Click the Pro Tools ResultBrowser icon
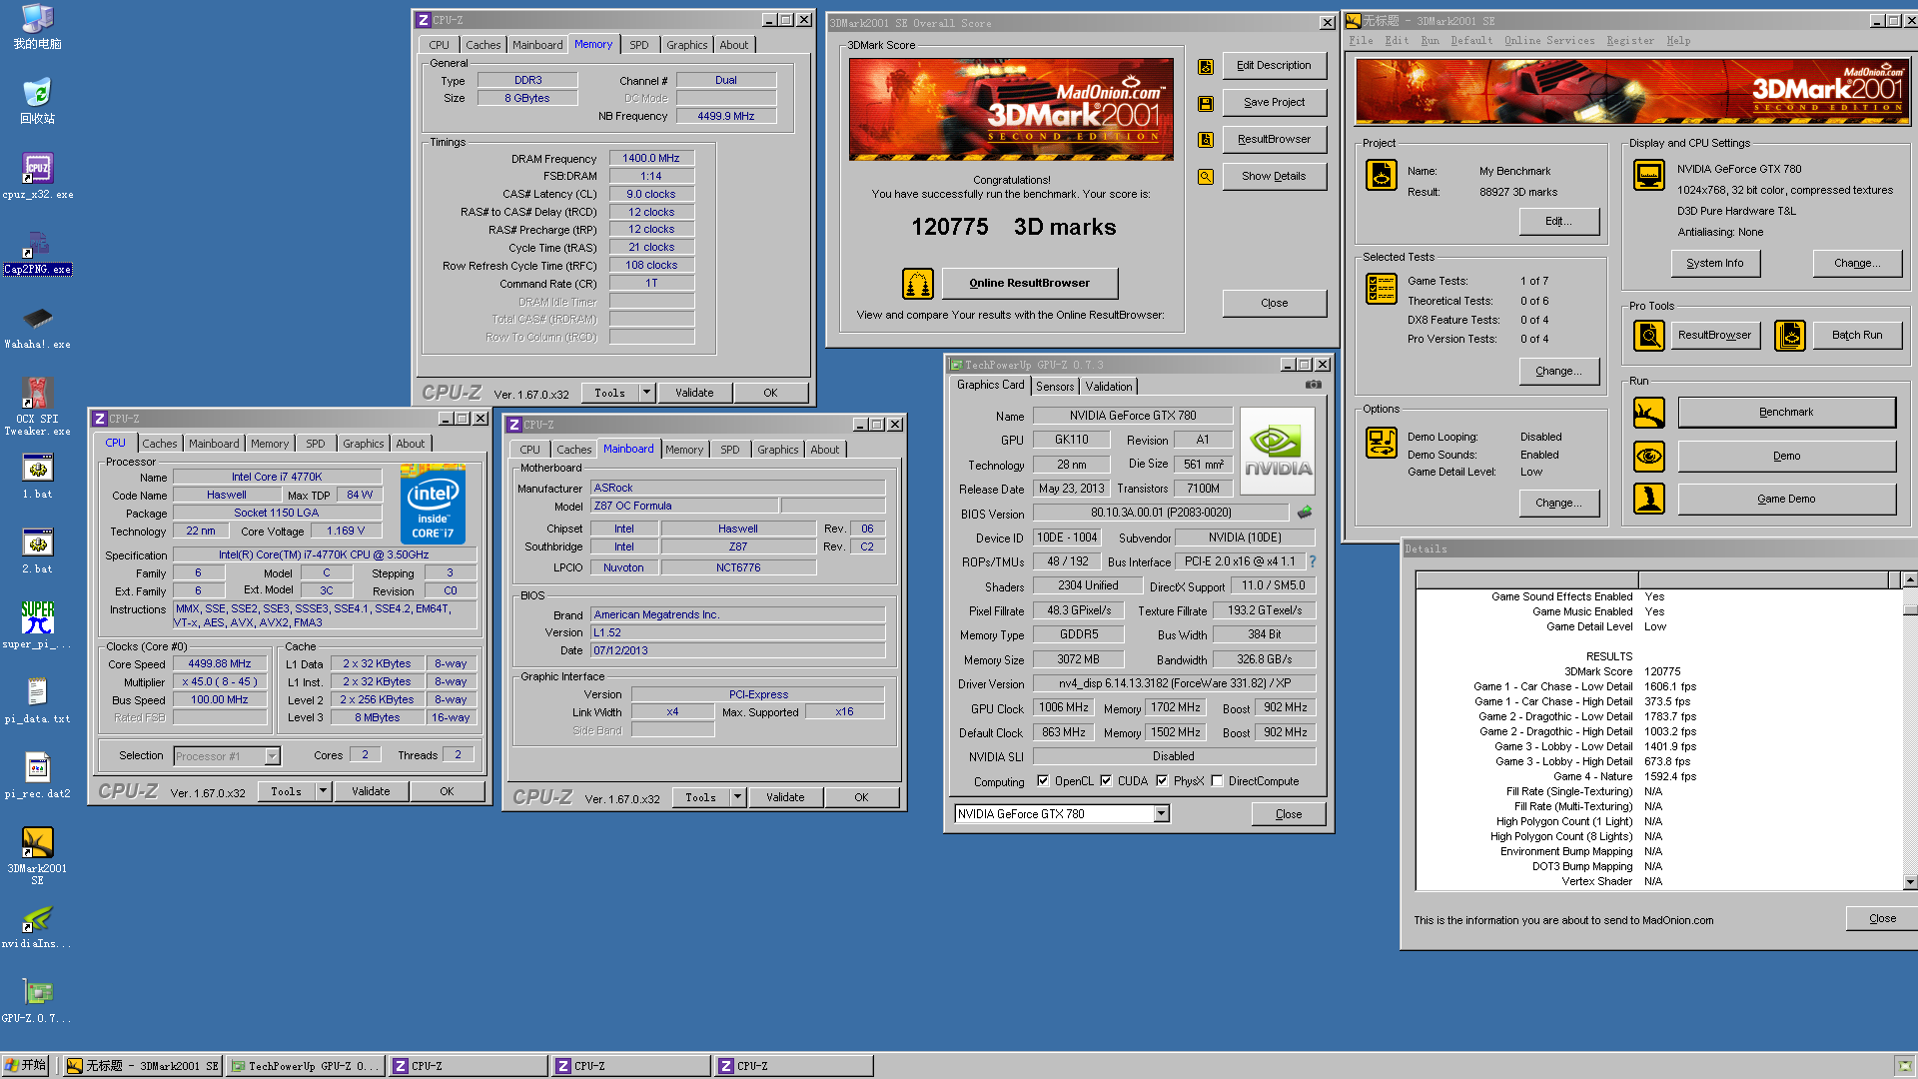 [1648, 336]
